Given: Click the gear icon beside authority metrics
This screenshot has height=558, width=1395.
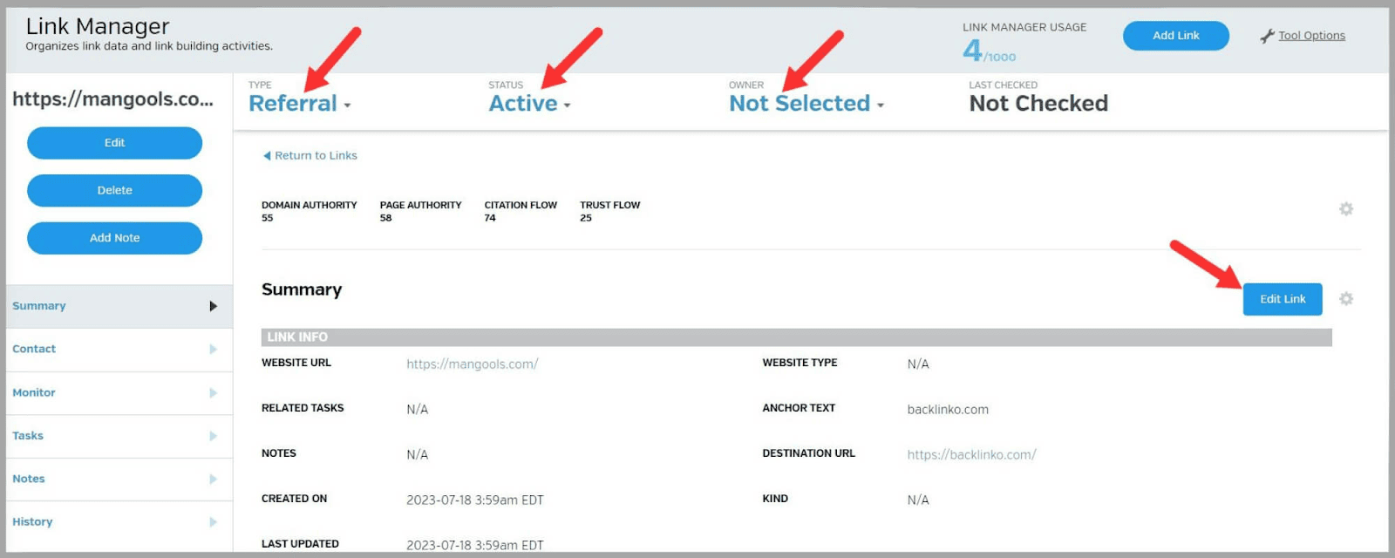Looking at the screenshot, I should pyautogui.click(x=1345, y=209).
